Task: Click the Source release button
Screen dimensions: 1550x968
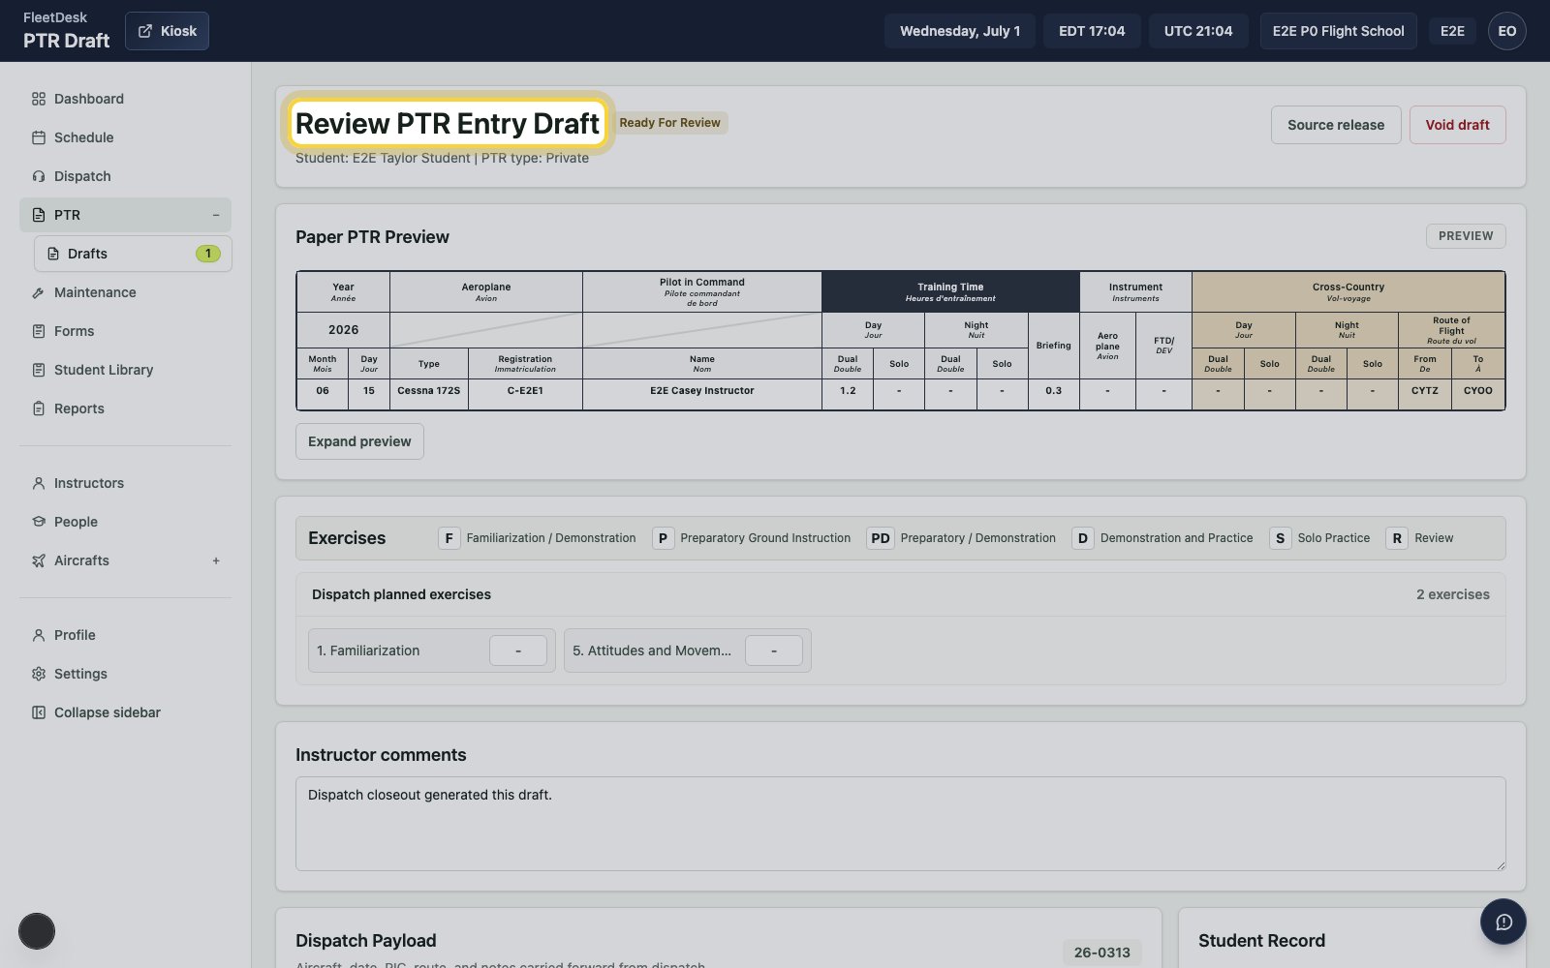Action: [1336, 125]
